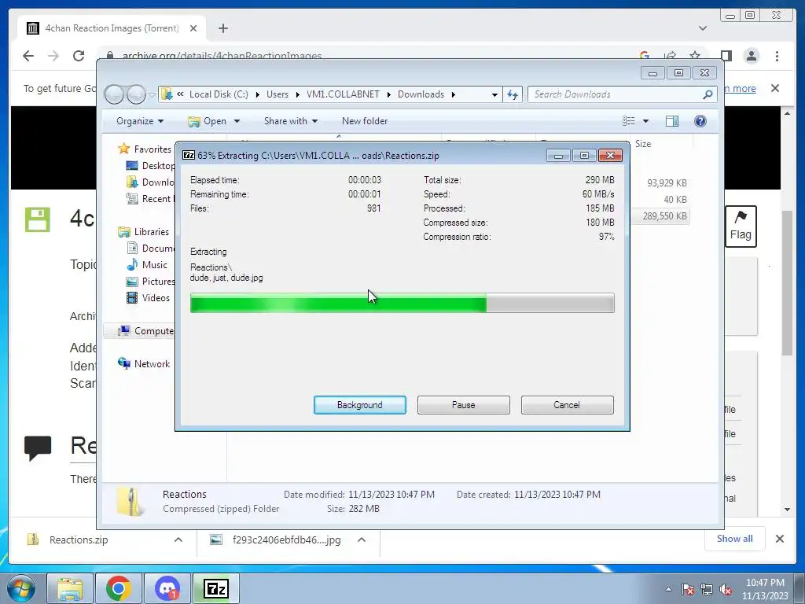Open the Videos library
The width and height of the screenshot is (805, 604).
[156, 298]
